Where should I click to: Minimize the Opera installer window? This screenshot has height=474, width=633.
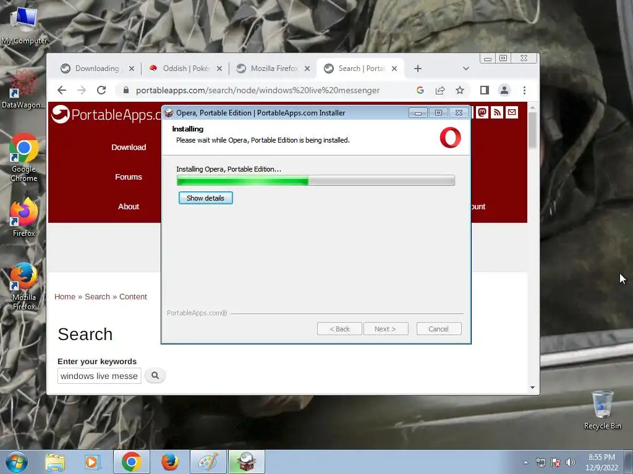tap(418, 113)
